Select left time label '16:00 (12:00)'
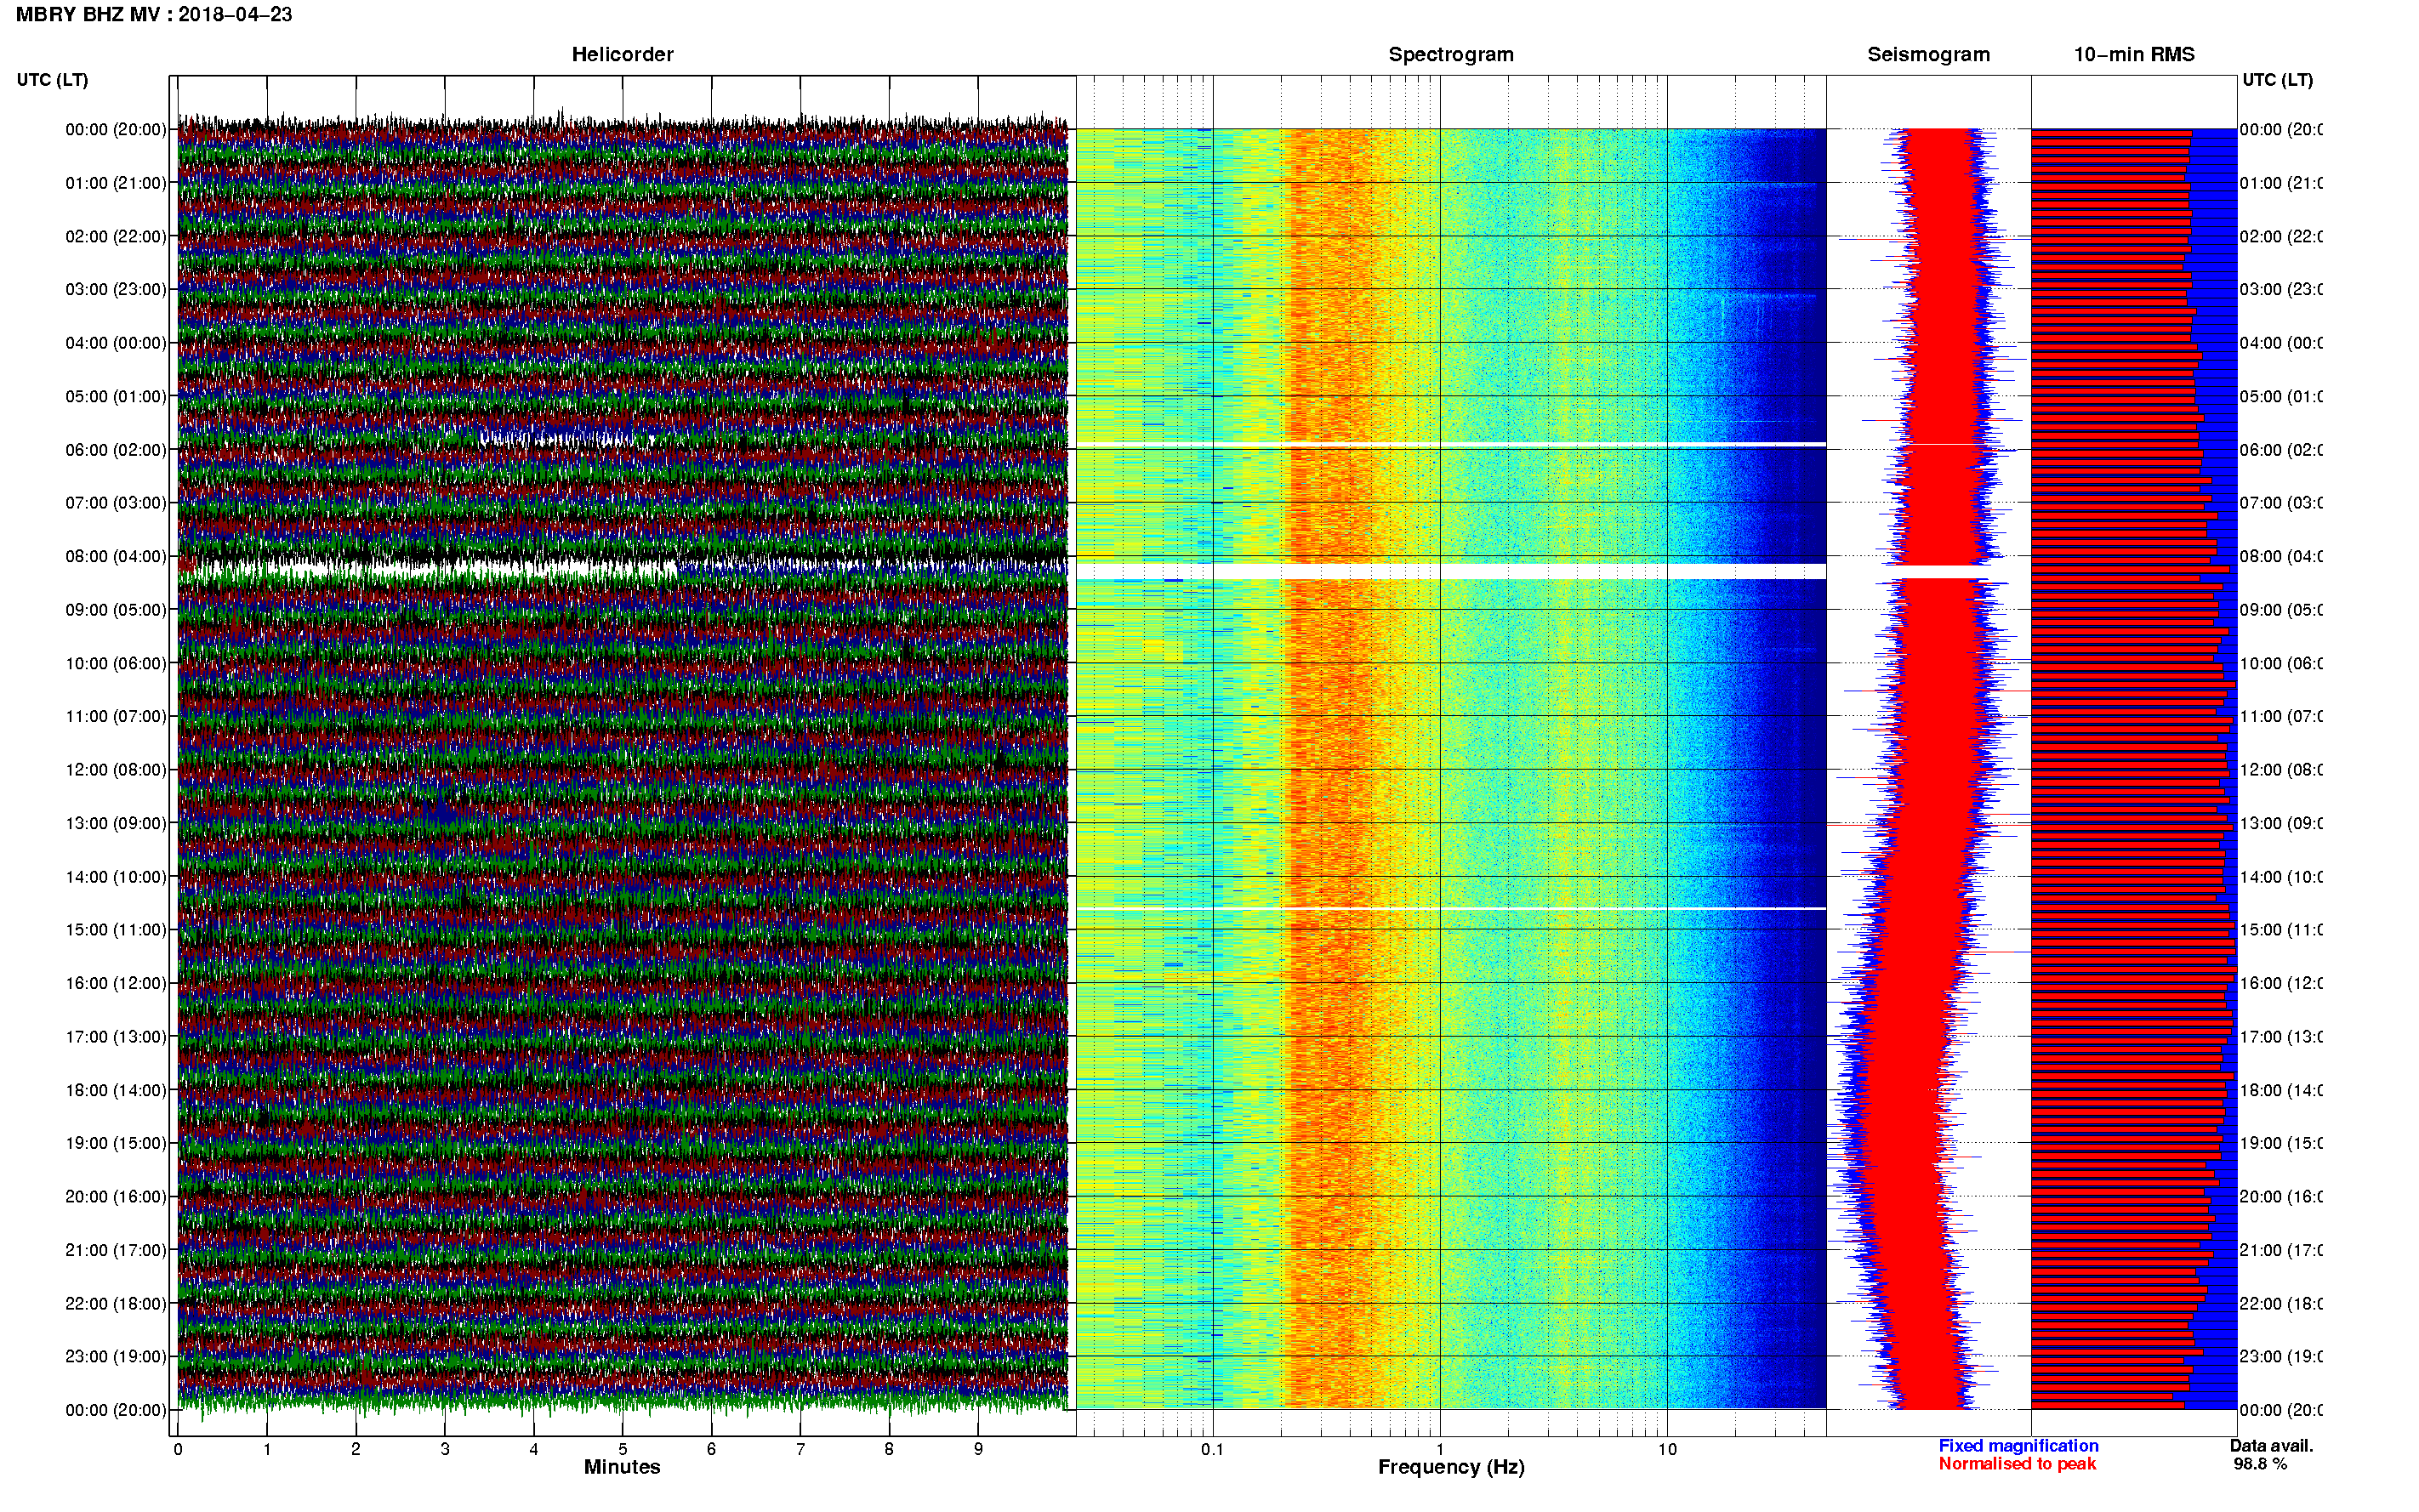This screenshot has width=2419, height=1512. (x=116, y=983)
